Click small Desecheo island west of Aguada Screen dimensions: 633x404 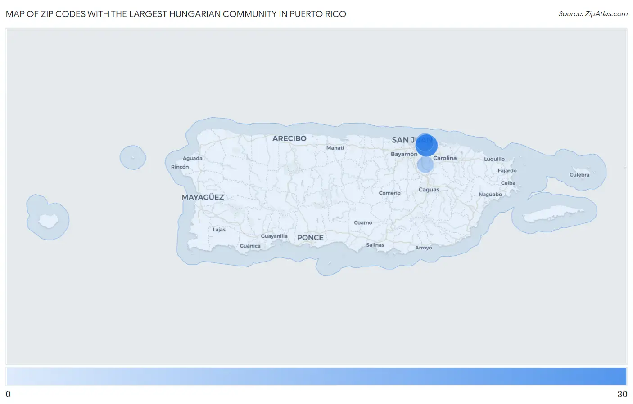132,158
